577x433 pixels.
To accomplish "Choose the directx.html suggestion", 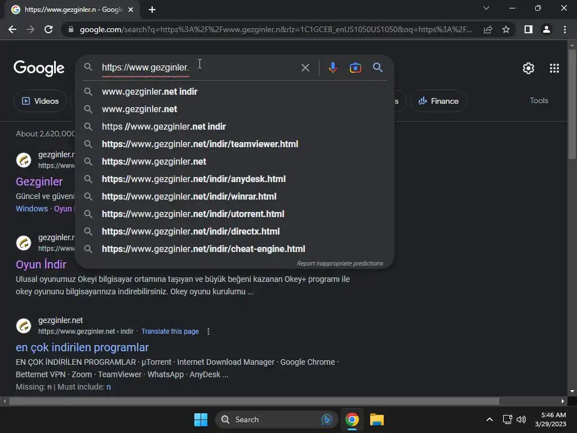I will coord(234,232).
